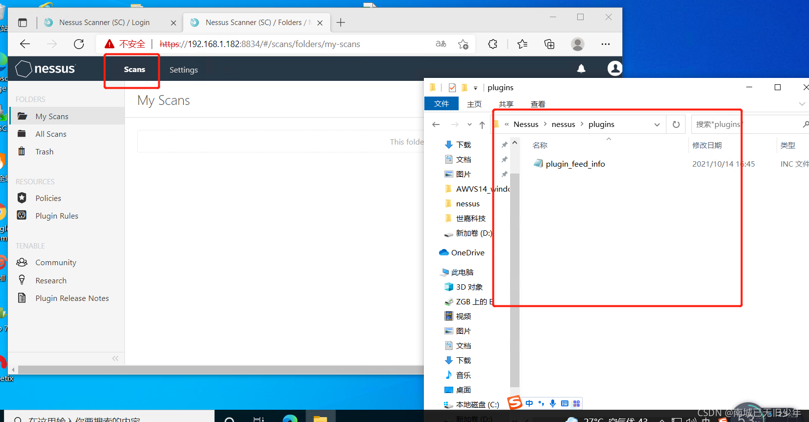The width and height of the screenshot is (809, 422).
Task: Click the Edge address bar URL
Action: (x=260, y=44)
